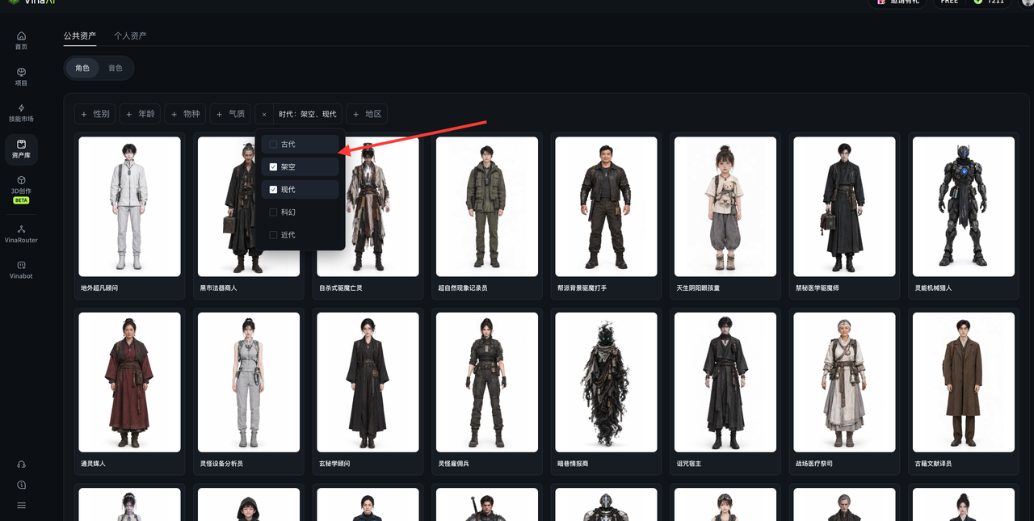Screen dimensions: 1034x521
Task: Select 资产库 asset library in sidebar
Action: coord(21,149)
